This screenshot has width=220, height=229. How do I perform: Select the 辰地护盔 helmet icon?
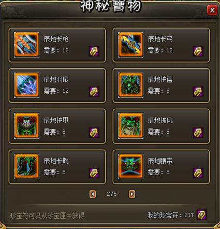tap(131, 85)
